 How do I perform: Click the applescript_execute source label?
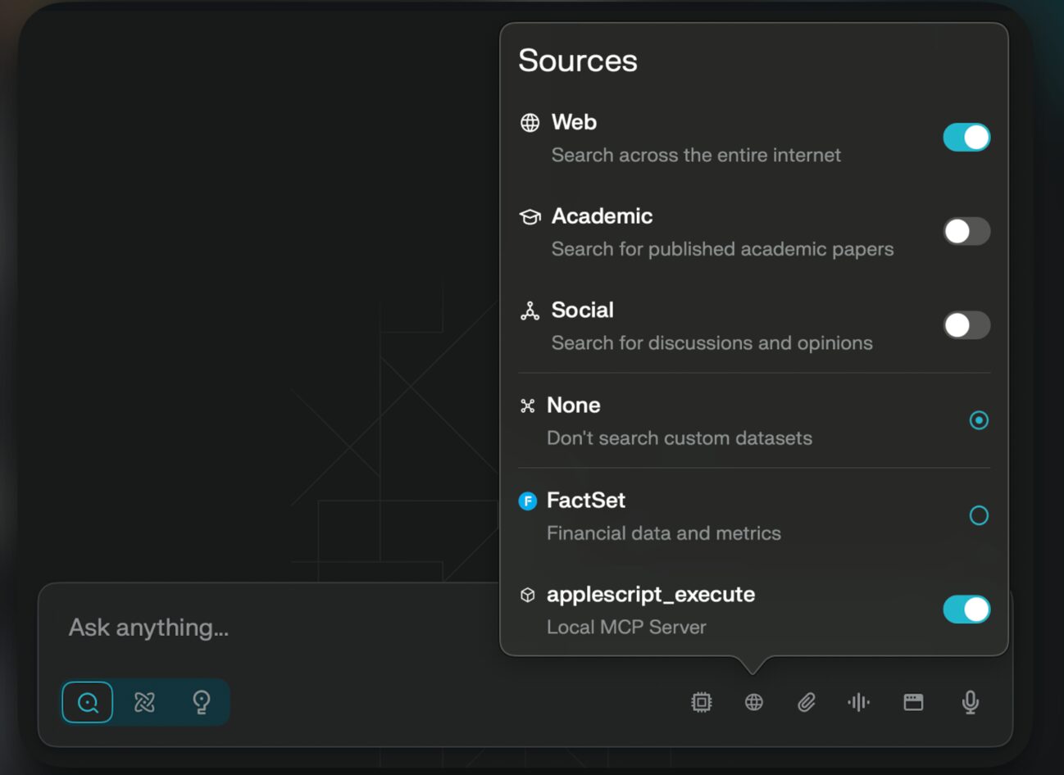tap(650, 595)
